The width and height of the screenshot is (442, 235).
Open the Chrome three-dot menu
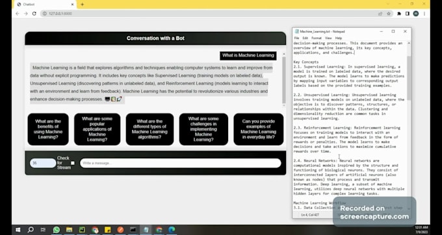tap(424, 14)
